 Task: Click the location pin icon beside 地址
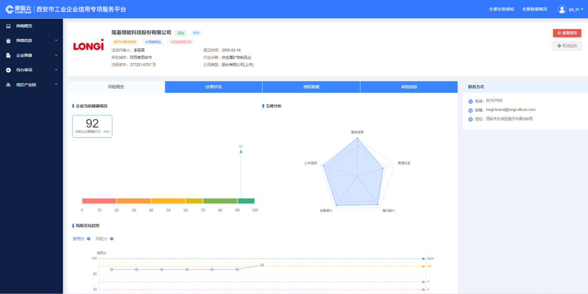click(x=470, y=119)
